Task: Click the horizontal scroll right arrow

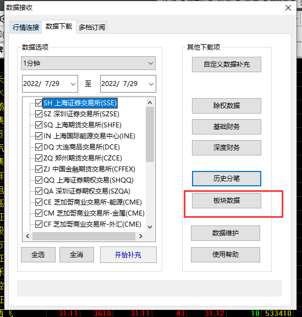Action: click(141, 236)
